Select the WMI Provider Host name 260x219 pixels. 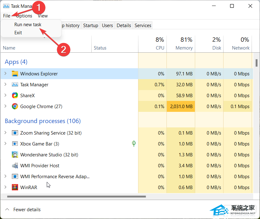tap(40, 166)
